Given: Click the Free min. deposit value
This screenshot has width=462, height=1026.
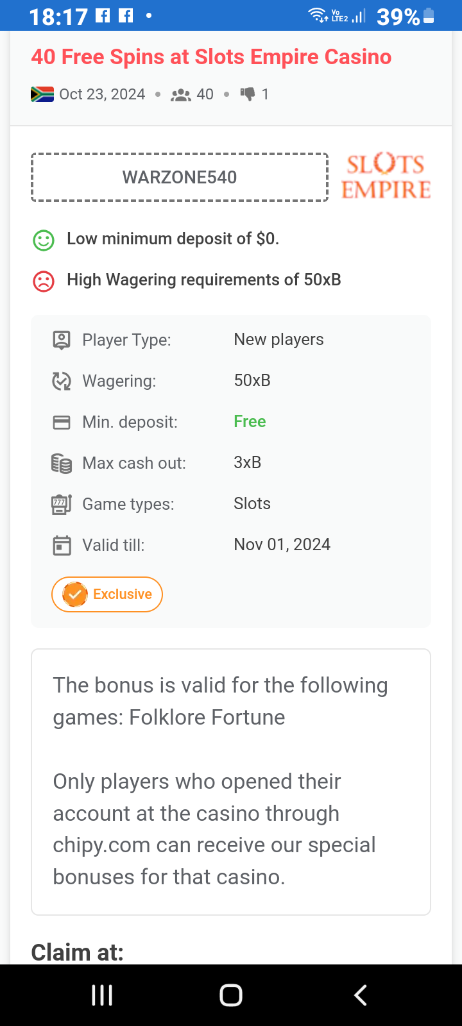Looking at the screenshot, I should tap(250, 421).
